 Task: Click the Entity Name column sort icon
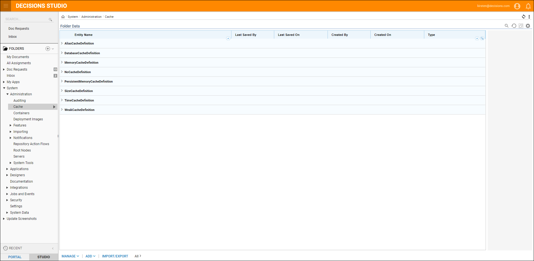228,38
